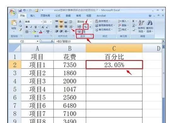The height and width of the screenshot is (123, 172).
Task: Activate the Format Painter brush
Action: point(20,30)
